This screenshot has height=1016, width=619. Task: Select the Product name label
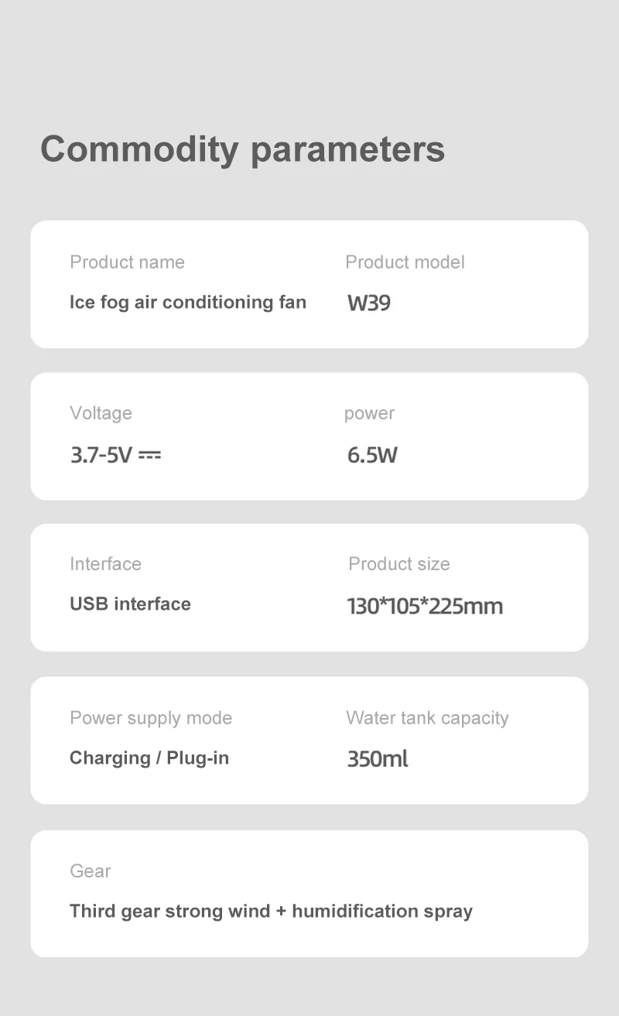click(x=127, y=262)
